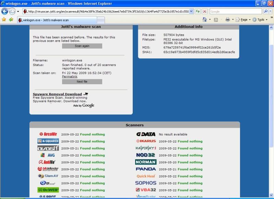Click the A-Squared scanner logo
Screen dimensions: 274x199
[48, 141]
